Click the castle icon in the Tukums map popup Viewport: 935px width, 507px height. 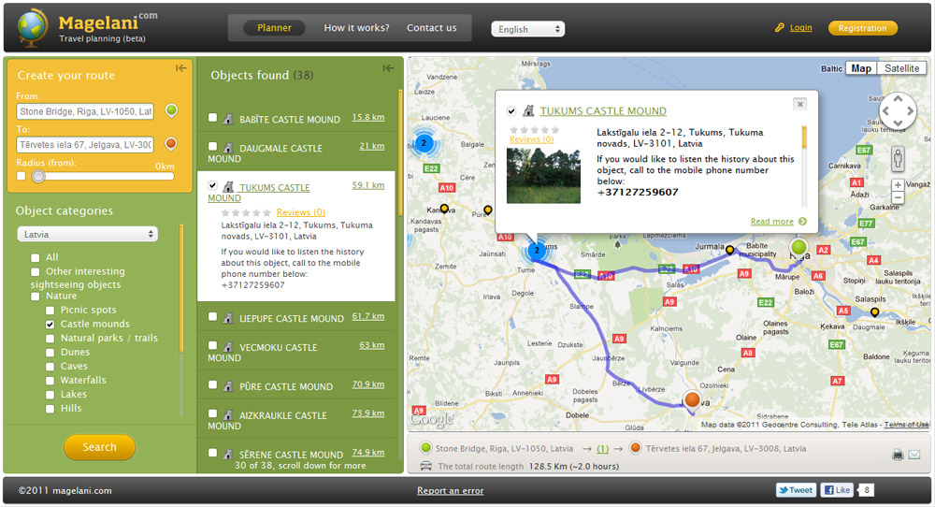528,111
